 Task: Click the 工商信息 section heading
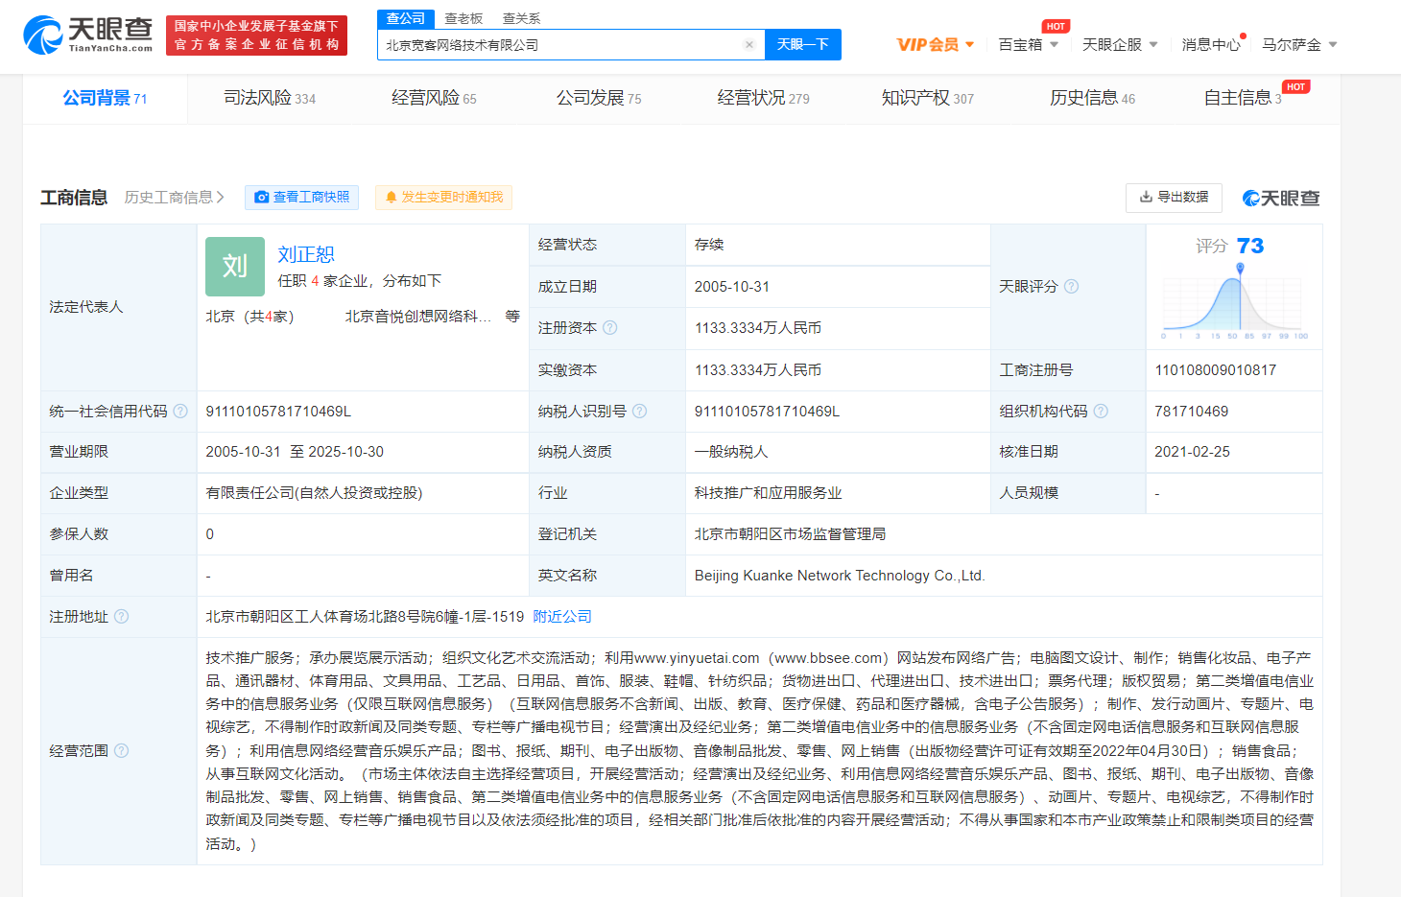(x=74, y=198)
